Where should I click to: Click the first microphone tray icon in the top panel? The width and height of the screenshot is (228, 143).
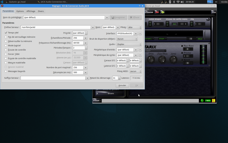tap(162, 2)
